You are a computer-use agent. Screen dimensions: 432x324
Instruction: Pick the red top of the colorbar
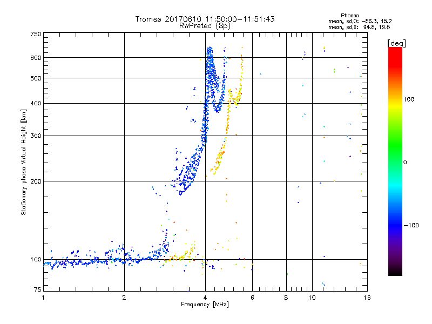[395, 50]
